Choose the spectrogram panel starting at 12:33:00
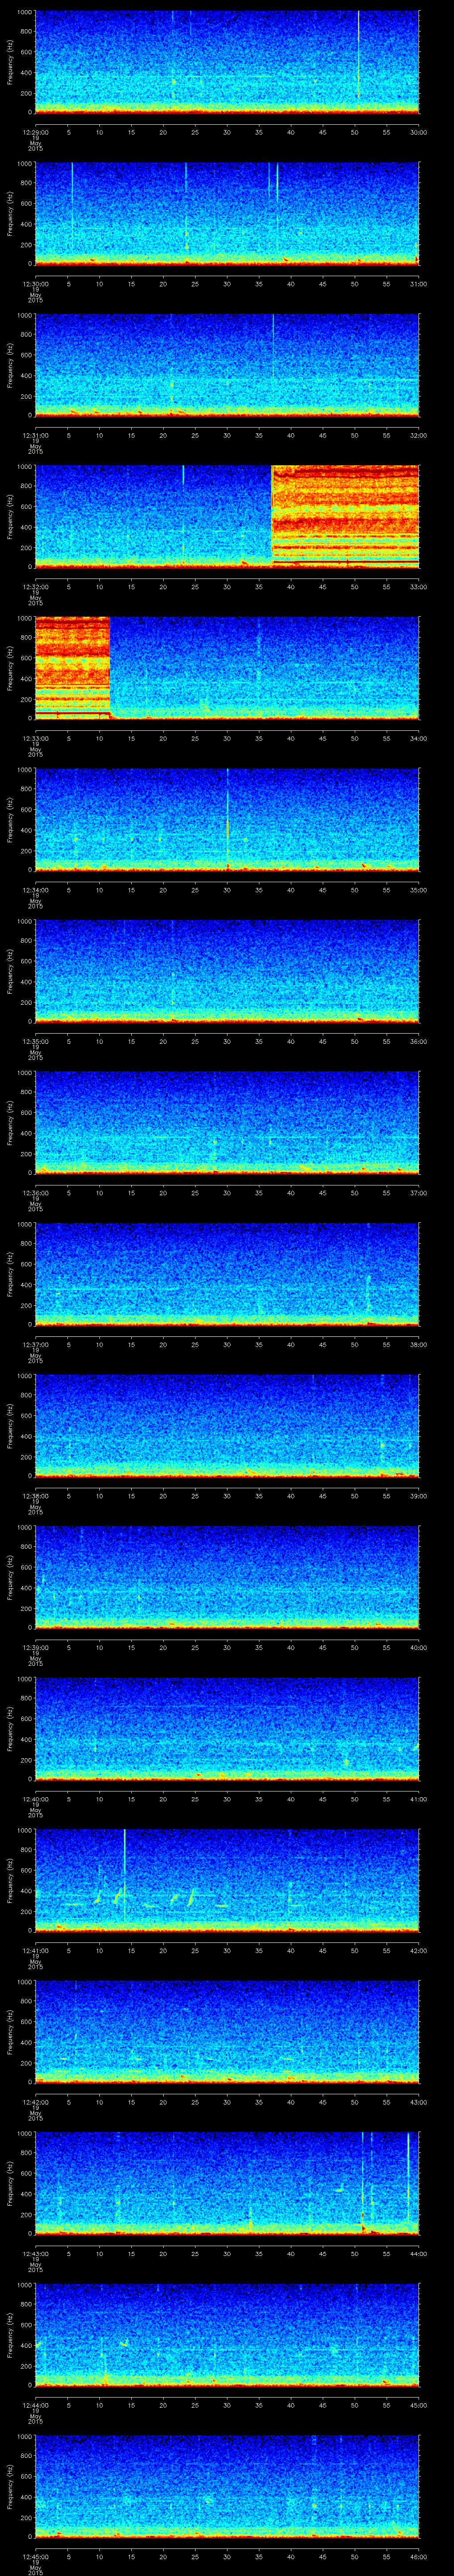This screenshot has width=454, height=2576. pos(227,668)
